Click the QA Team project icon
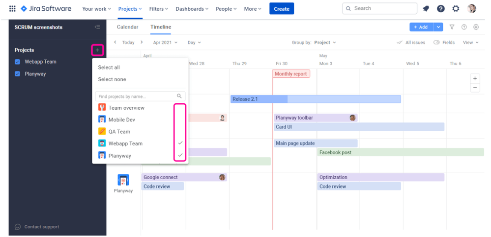491x237 pixels. [x=102, y=131]
